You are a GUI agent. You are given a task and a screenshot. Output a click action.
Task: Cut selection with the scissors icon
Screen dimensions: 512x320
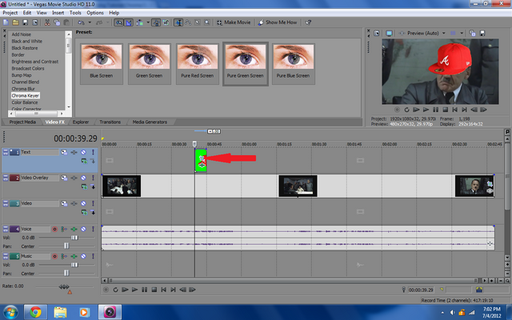pyautogui.click(x=47, y=22)
